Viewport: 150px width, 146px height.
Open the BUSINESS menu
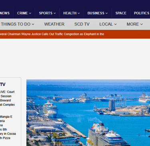point(96,13)
